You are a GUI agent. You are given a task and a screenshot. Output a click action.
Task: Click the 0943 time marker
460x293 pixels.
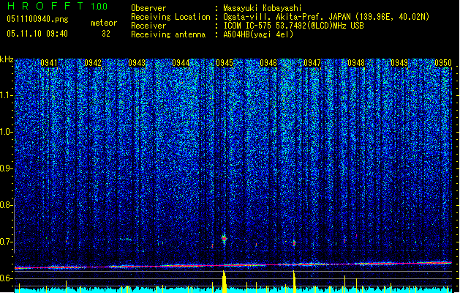(137, 63)
